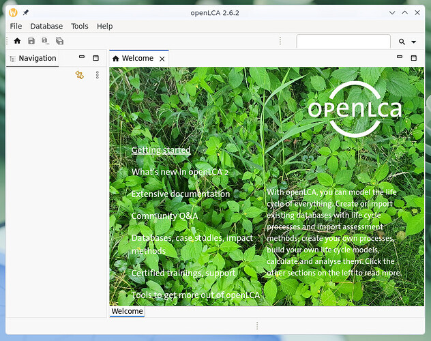Open the Navigation panel view menu
The image size is (431, 341).
(98, 75)
